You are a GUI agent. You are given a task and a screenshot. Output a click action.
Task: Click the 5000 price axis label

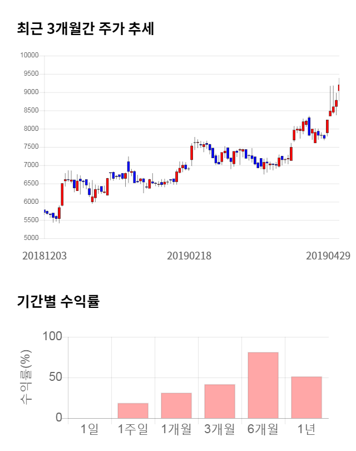[31, 238]
